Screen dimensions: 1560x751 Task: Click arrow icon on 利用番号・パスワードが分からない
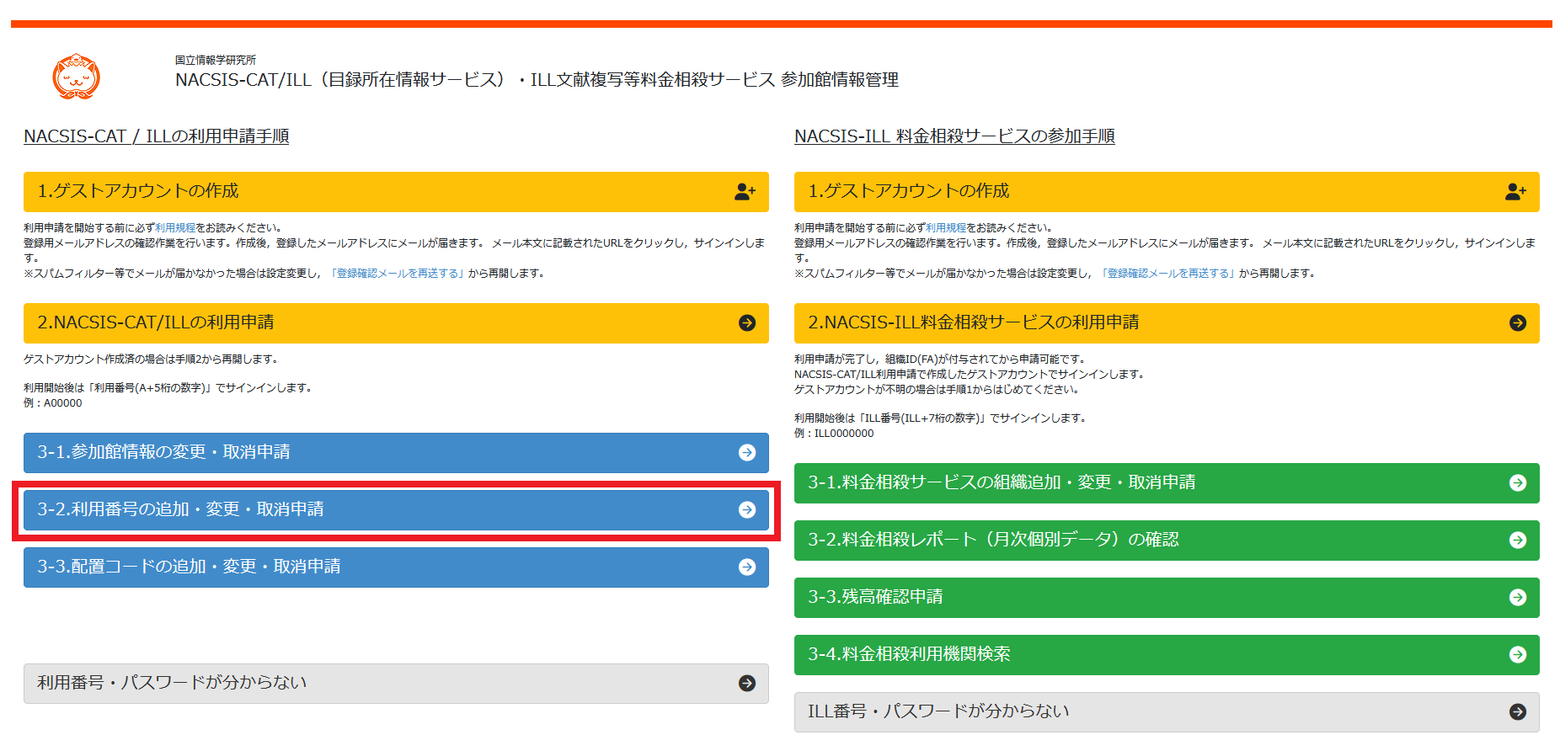pos(747,684)
